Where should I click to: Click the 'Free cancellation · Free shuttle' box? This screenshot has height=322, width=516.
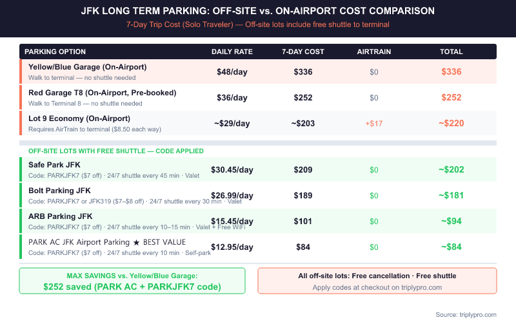(x=377, y=281)
